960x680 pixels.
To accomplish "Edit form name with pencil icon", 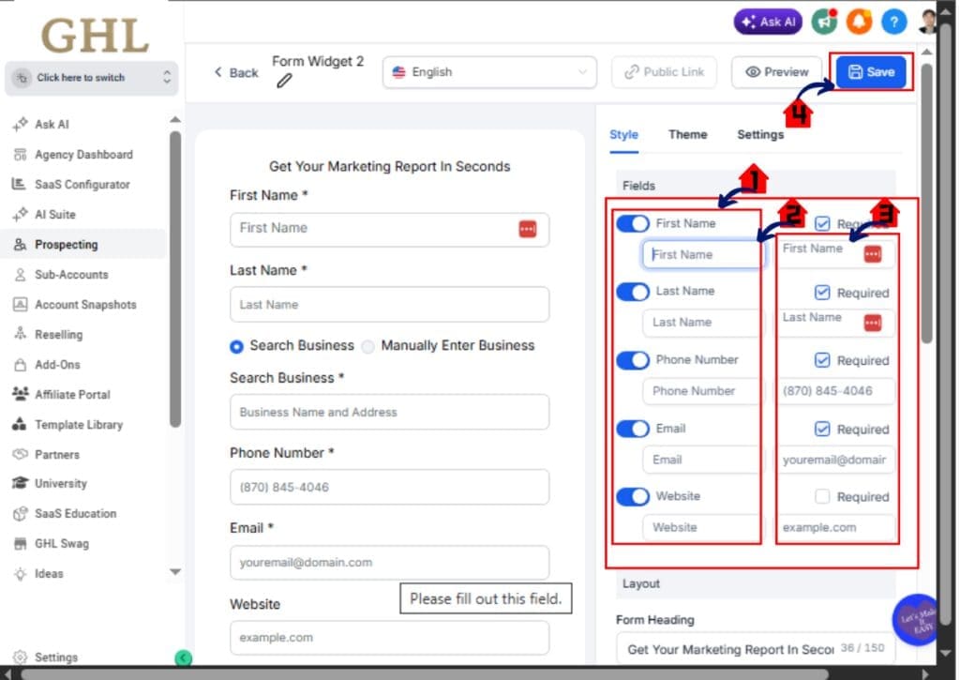I will [284, 81].
